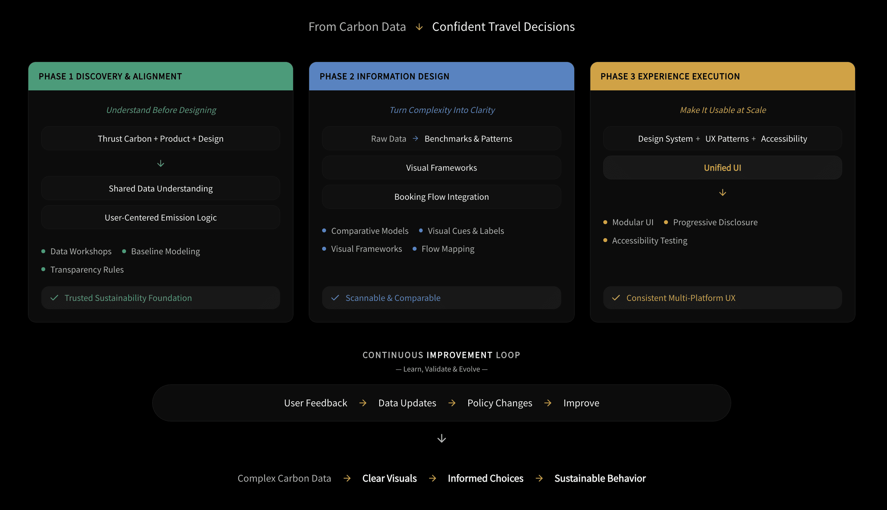Click the yellow down arrow below Unified UI
The width and height of the screenshot is (887, 510).
[723, 193]
